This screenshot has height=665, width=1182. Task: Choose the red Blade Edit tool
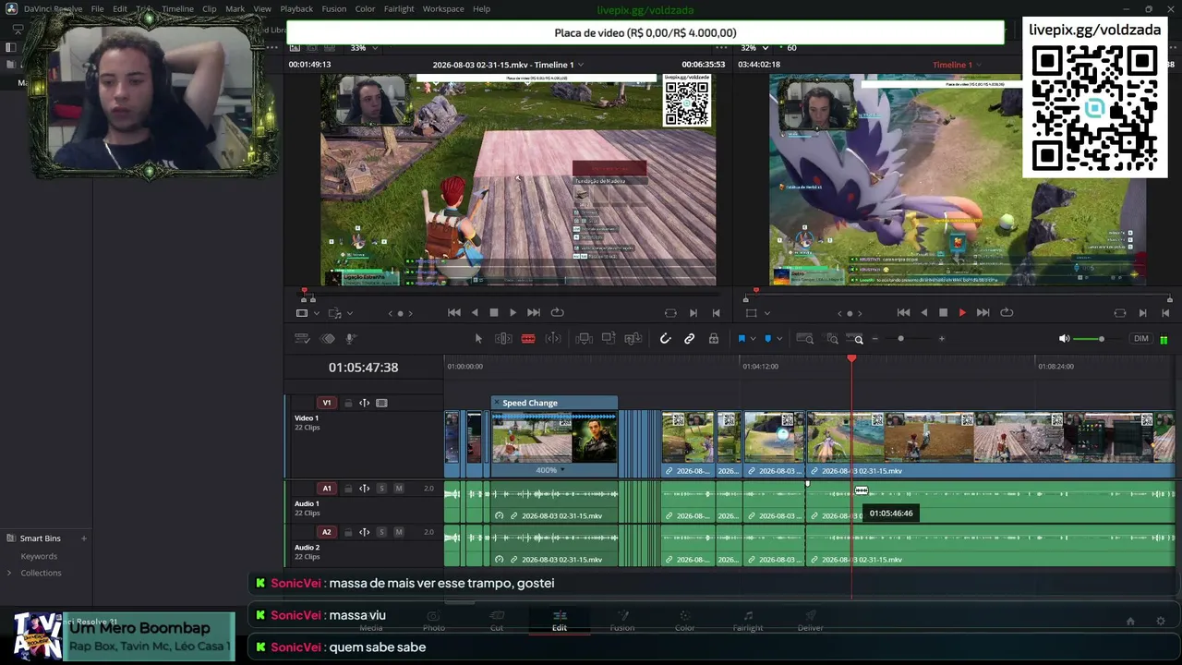[528, 339]
